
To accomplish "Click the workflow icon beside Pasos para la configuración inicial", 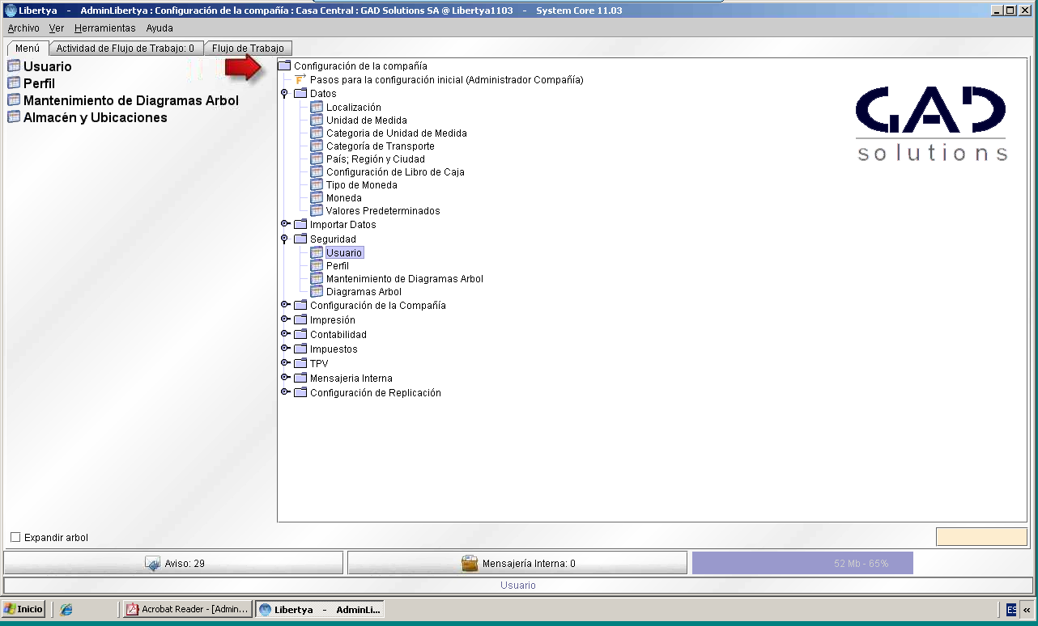I will [x=300, y=79].
